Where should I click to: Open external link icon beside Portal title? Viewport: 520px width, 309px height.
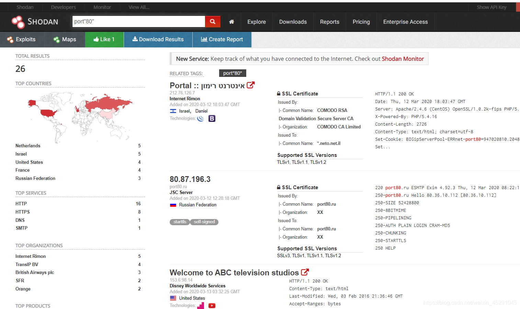251,85
